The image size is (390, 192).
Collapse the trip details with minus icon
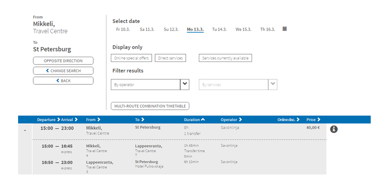pos(25,131)
